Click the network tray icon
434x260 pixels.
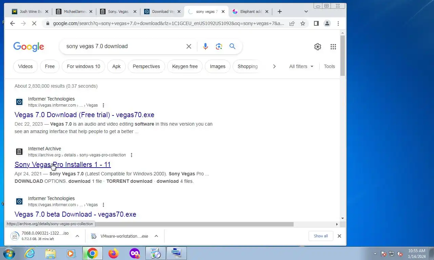coord(392,254)
